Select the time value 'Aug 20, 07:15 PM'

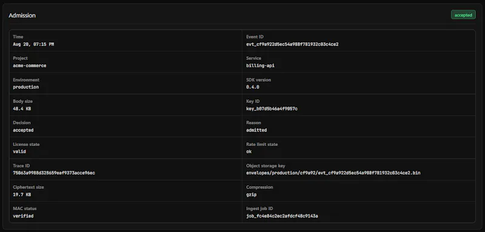33,44
